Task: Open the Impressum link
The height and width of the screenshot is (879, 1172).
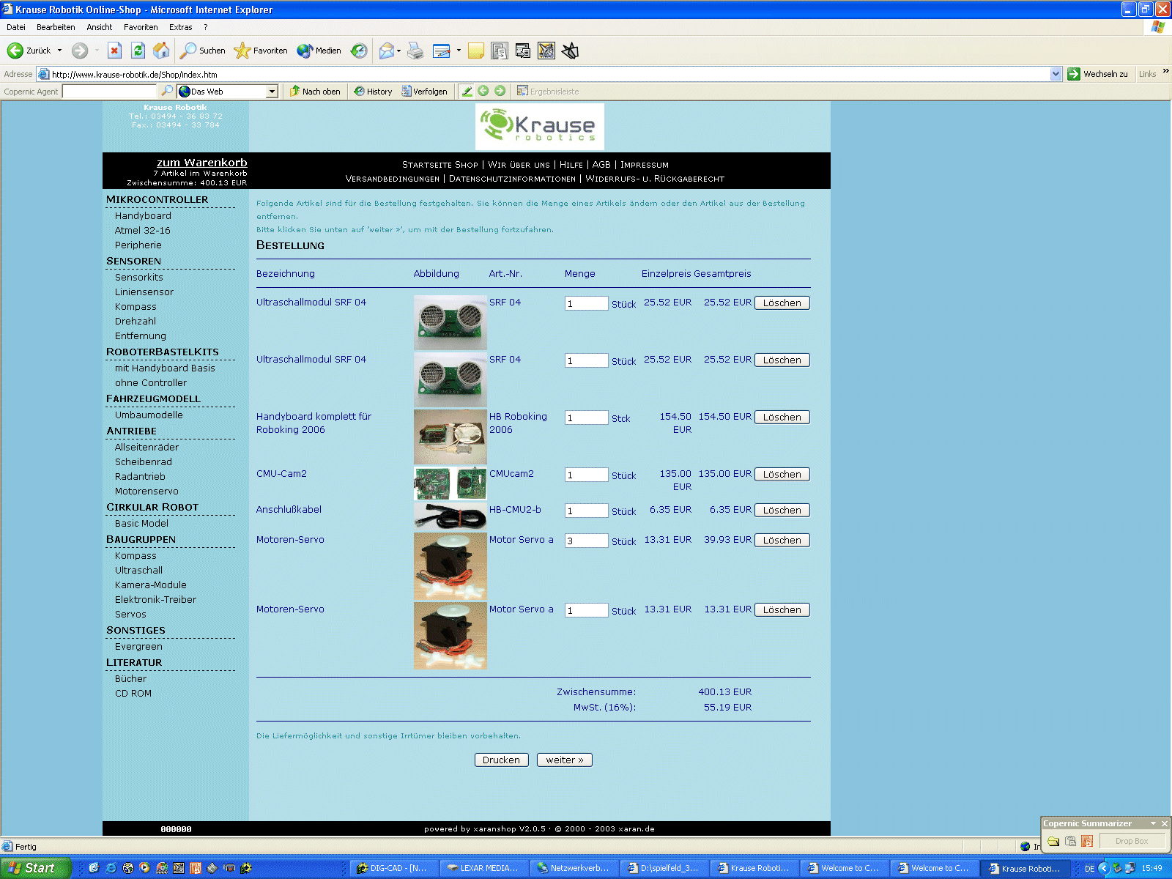Action: point(645,165)
